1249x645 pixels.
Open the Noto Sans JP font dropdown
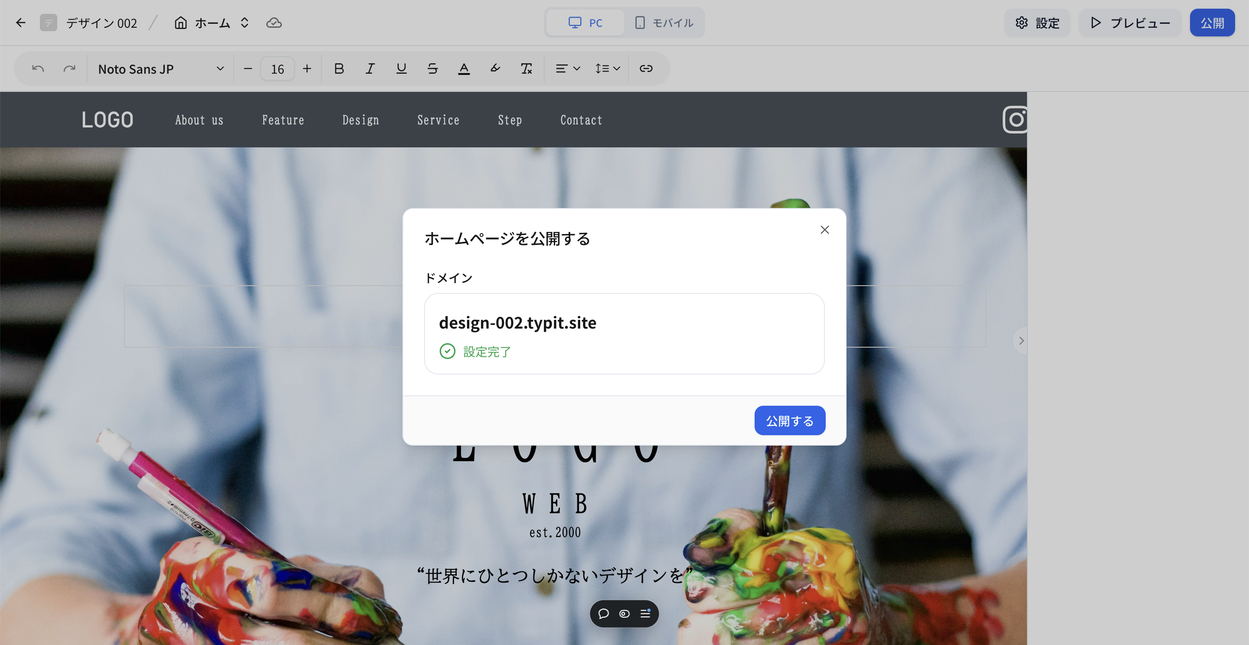(160, 69)
